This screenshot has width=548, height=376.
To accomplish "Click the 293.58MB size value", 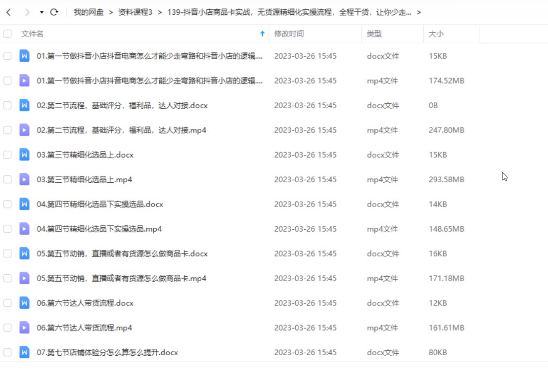I will (x=446, y=179).
